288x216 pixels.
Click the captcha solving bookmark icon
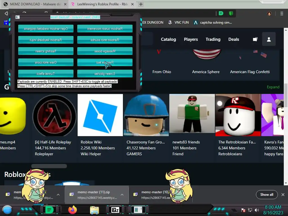196,22
